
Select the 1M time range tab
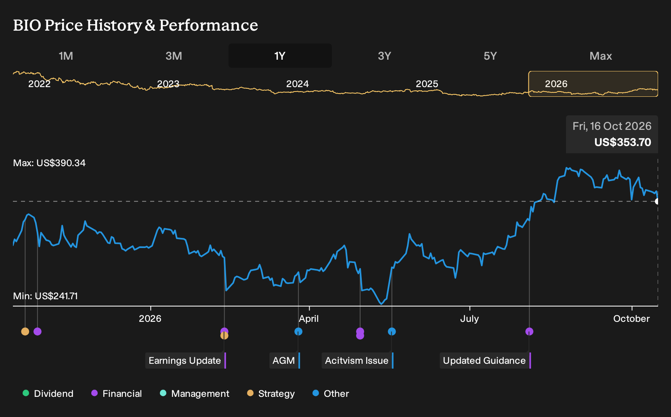[66, 56]
